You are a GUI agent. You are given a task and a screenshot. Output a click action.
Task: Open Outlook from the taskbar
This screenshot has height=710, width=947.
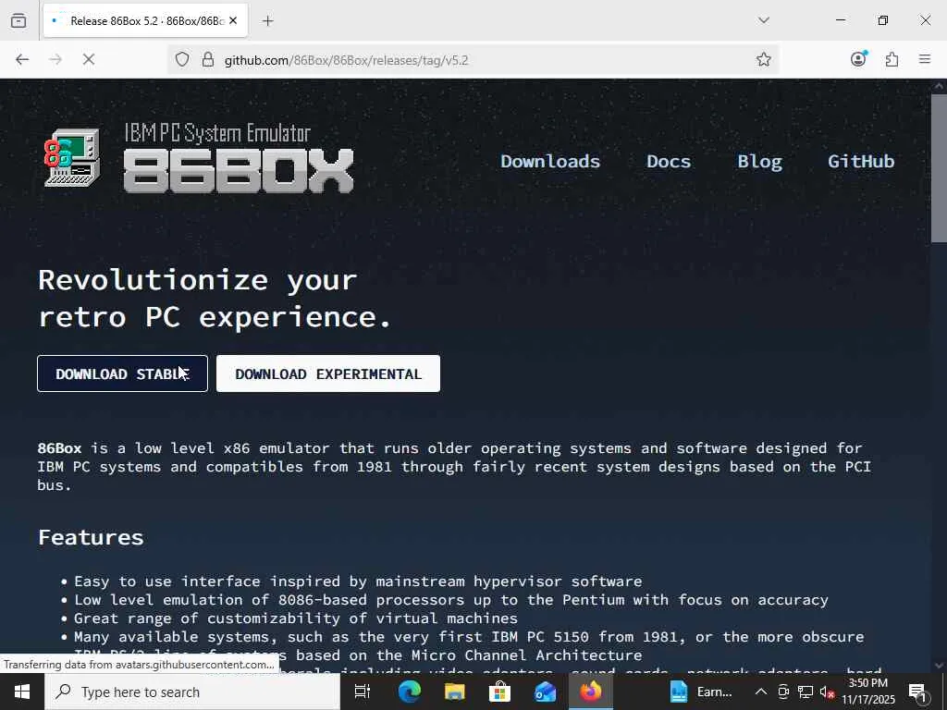click(x=545, y=692)
